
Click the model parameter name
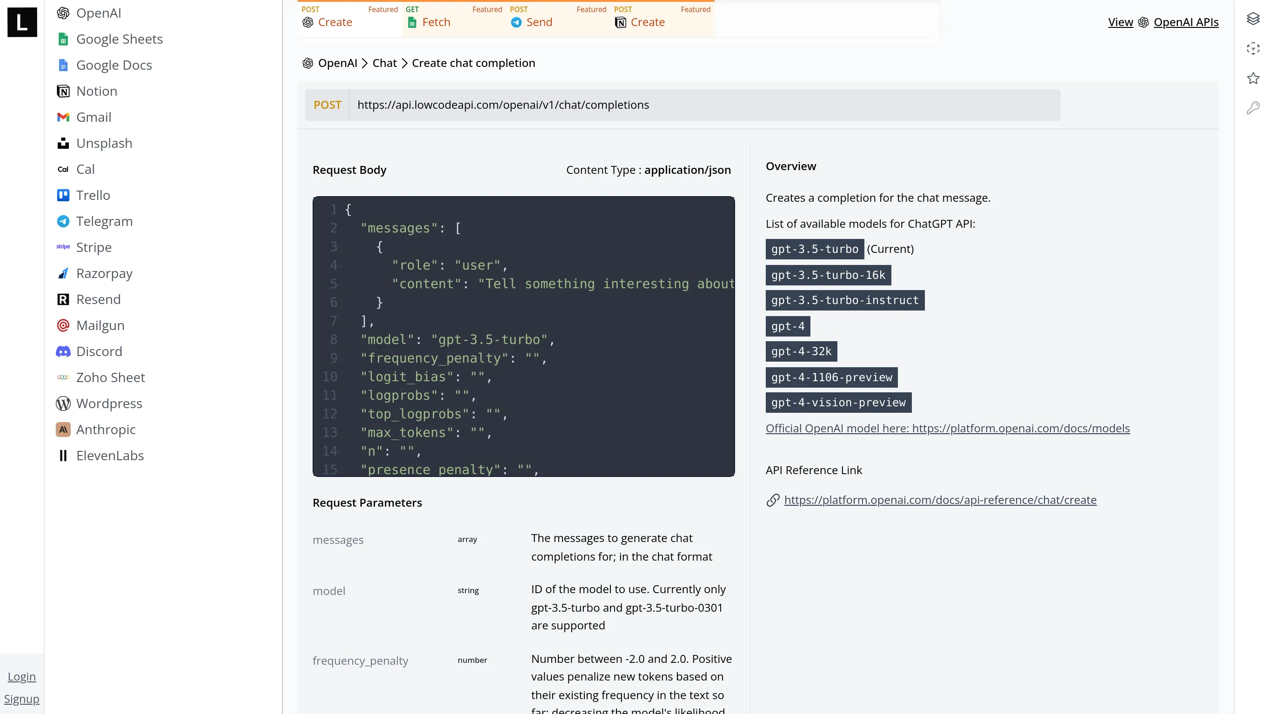click(328, 591)
